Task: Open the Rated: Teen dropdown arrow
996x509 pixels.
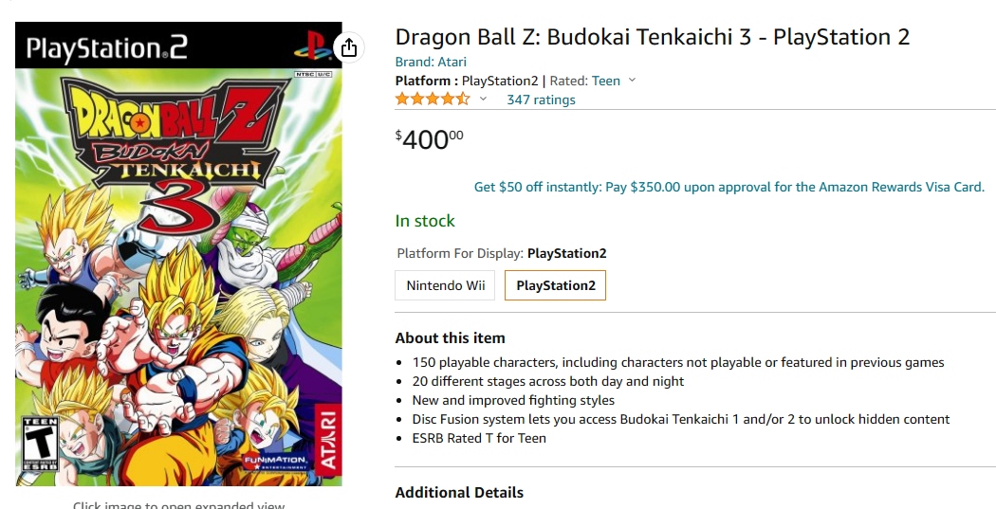Action: click(x=633, y=81)
